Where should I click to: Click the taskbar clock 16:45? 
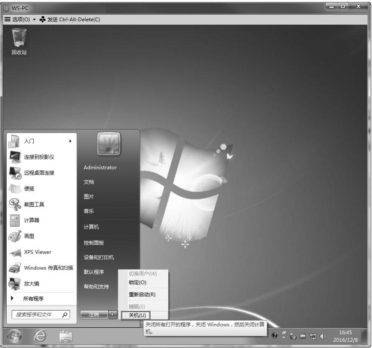(345, 336)
